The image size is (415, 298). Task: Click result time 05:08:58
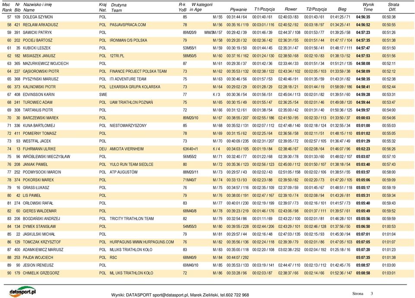[363, 273]
